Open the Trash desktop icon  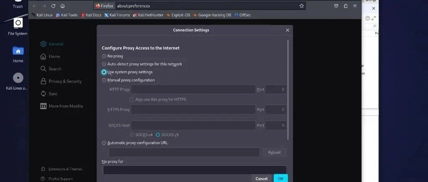pyautogui.click(x=18, y=4)
